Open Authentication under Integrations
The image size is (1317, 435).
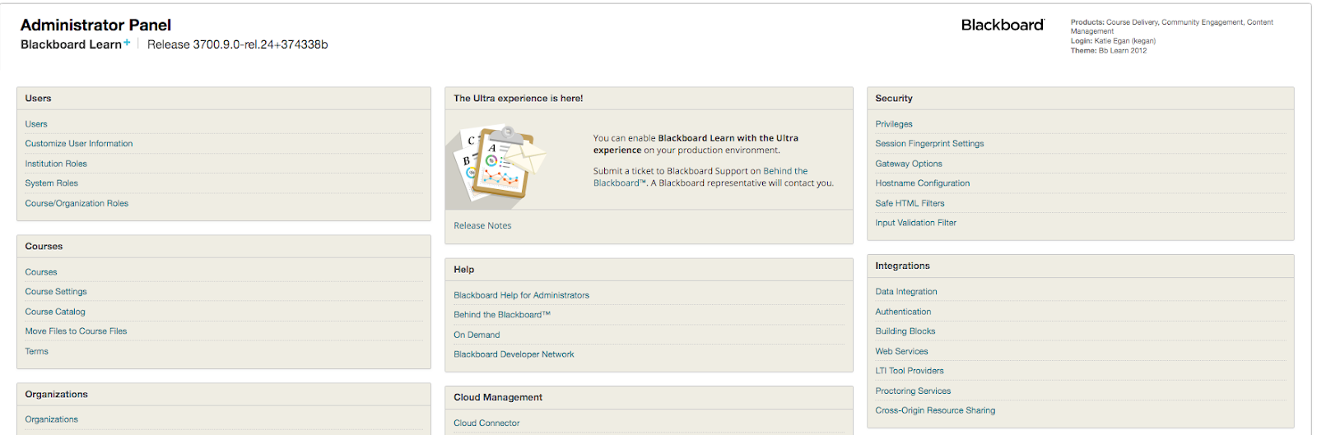click(x=903, y=312)
